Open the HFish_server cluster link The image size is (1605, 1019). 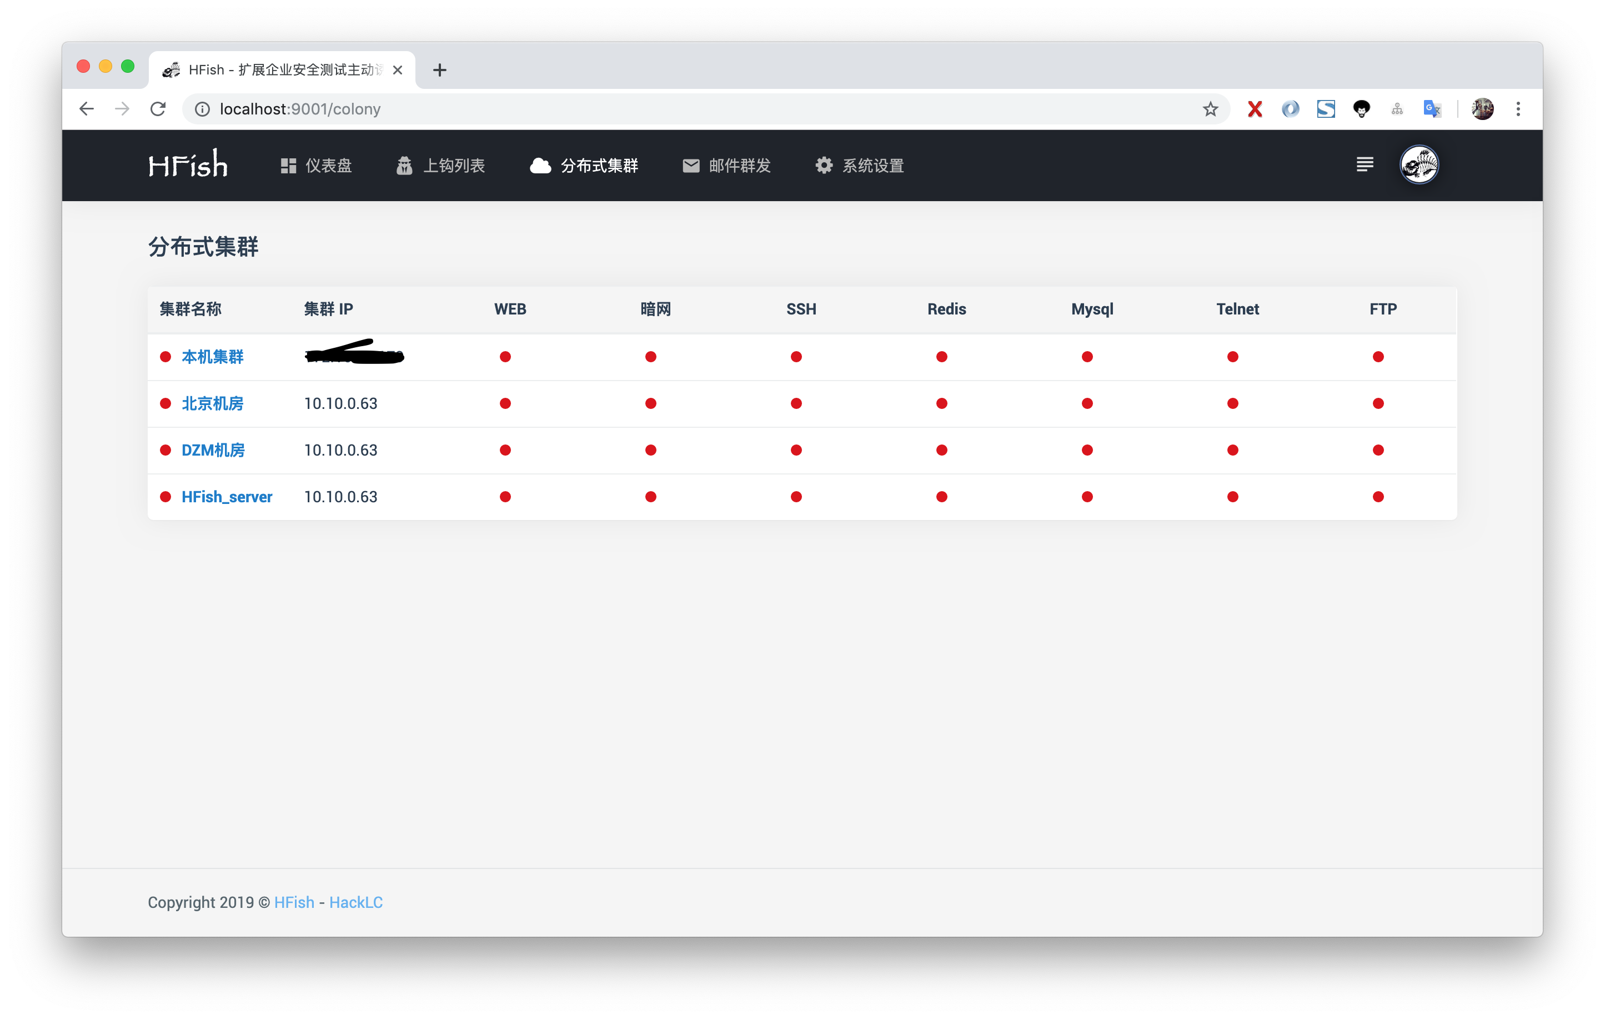227,497
